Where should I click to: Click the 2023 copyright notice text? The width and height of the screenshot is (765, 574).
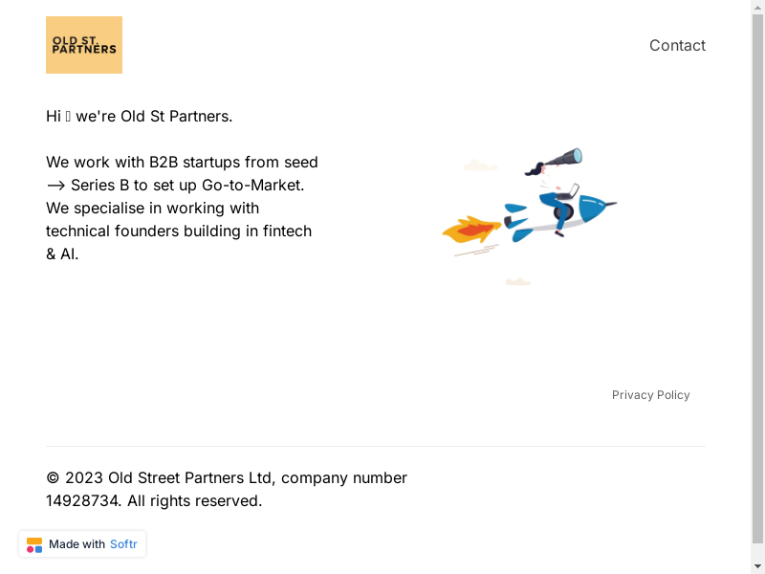pyautogui.click(x=226, y=477)
